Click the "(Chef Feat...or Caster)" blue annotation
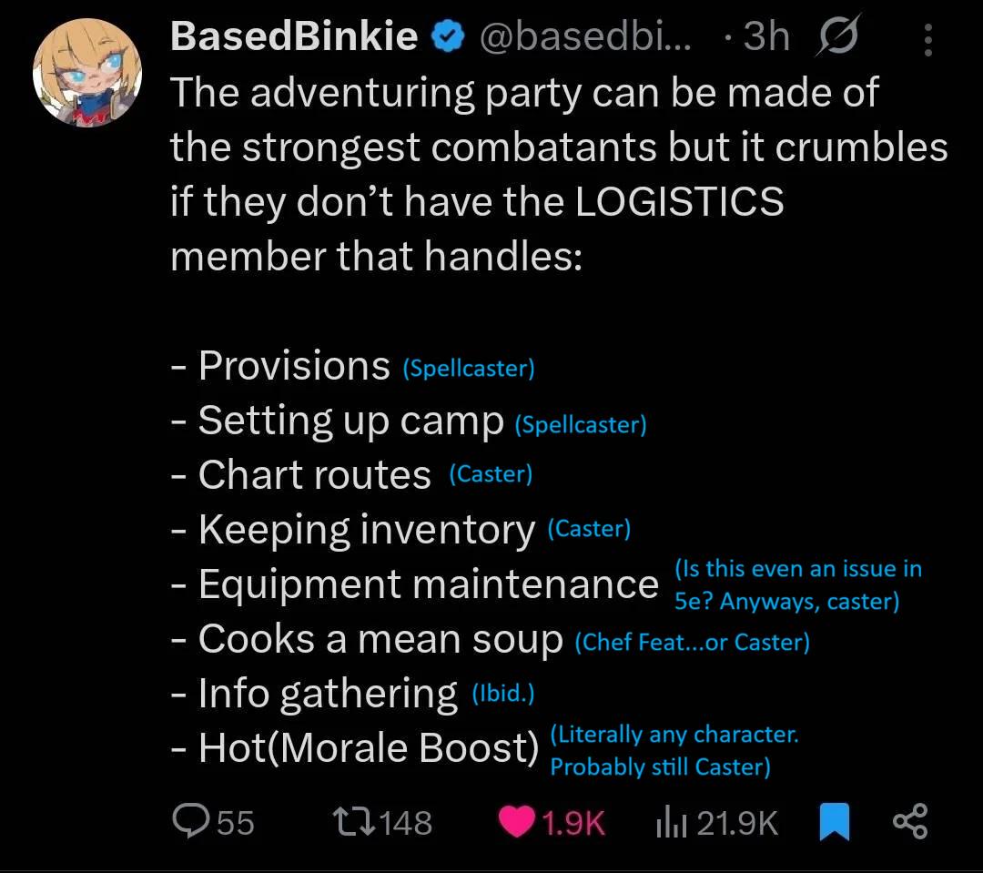The image size is (983, 873). coord(693,643)
